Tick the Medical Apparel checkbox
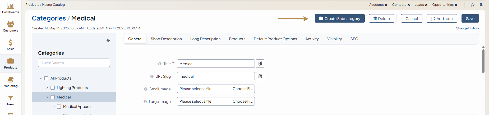489x115 pixels. point(59,107)
